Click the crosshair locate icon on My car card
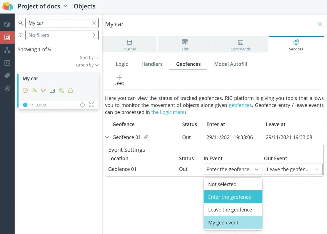The height and width of the screenshot is (234, 327). coord(82,105)
